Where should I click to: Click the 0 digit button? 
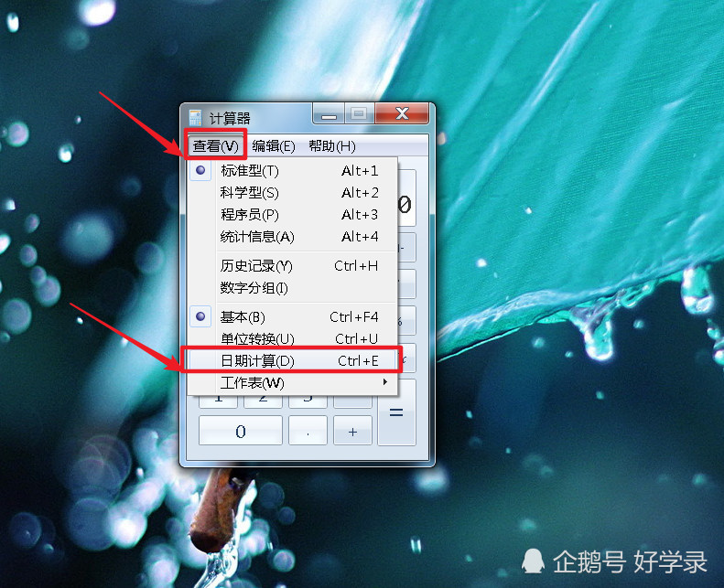coord(241,431)
